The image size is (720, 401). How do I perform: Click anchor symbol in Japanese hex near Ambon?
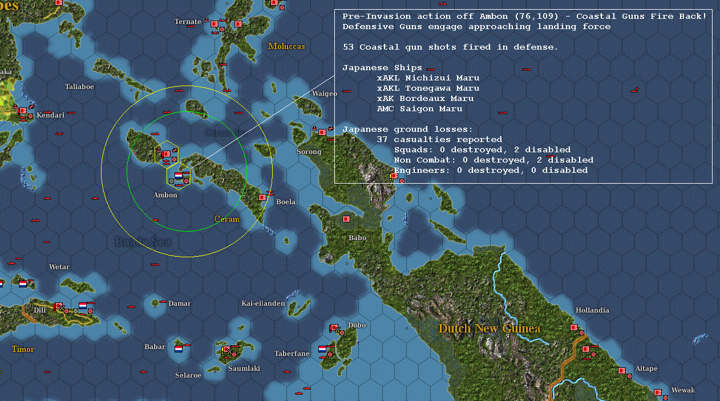159,151
